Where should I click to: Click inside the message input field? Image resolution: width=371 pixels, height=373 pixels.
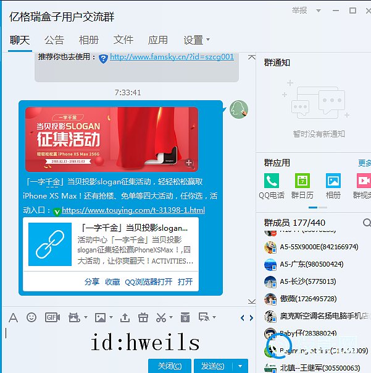pyautogui.click(x=128, y=341)
